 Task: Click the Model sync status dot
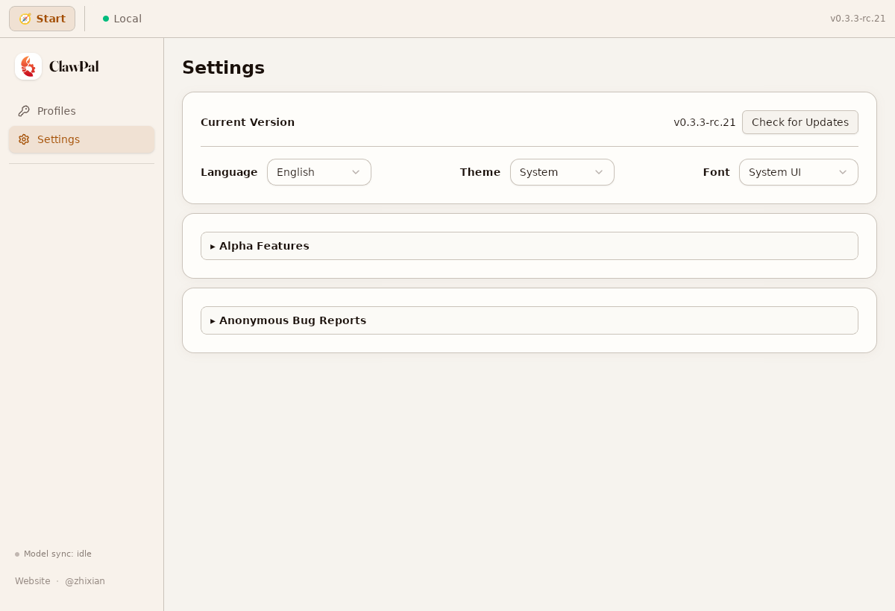click(x=17, y=554)
